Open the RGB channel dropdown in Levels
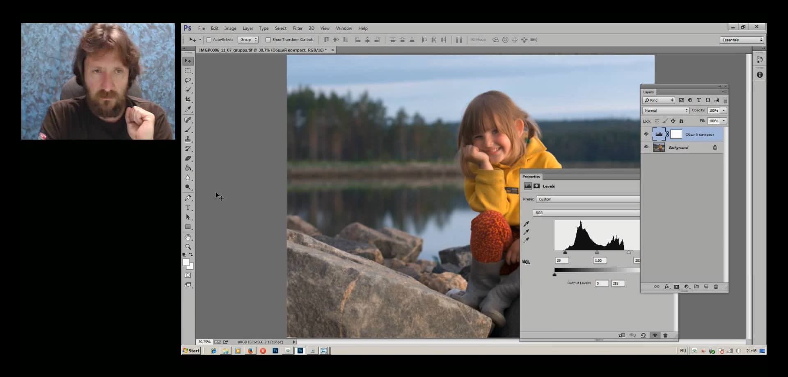This screenshot has width=788, height=377. click(586, 213)
